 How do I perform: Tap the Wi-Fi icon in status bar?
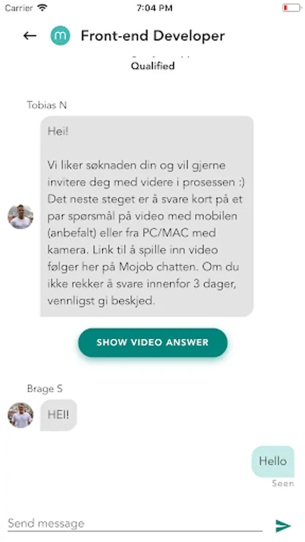tap(43, 8)
